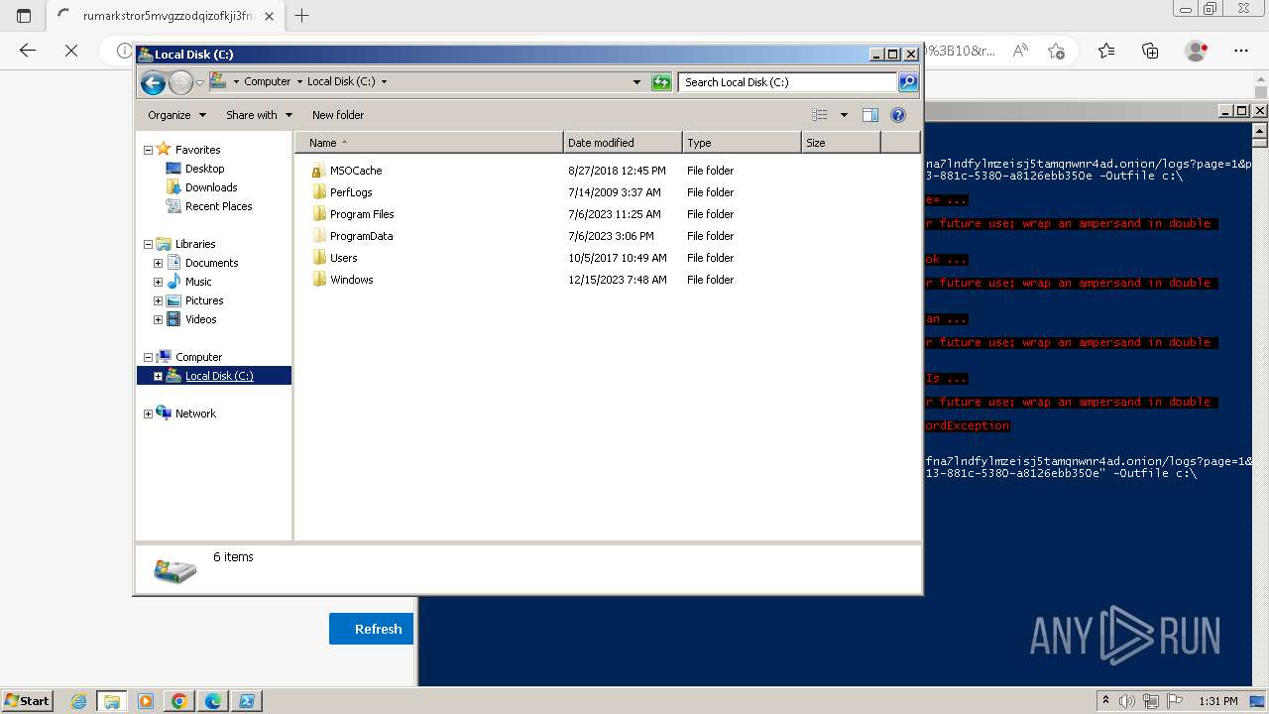The width and height of the screenshot is (1269, 714).
Task: Expand the Videos library node
Action: [x=158, y=319]
